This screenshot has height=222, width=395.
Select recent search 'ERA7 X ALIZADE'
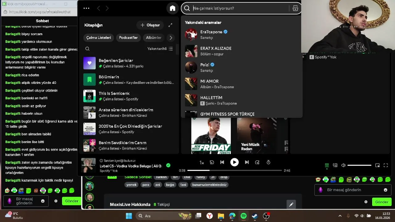(x=242, y=51)
